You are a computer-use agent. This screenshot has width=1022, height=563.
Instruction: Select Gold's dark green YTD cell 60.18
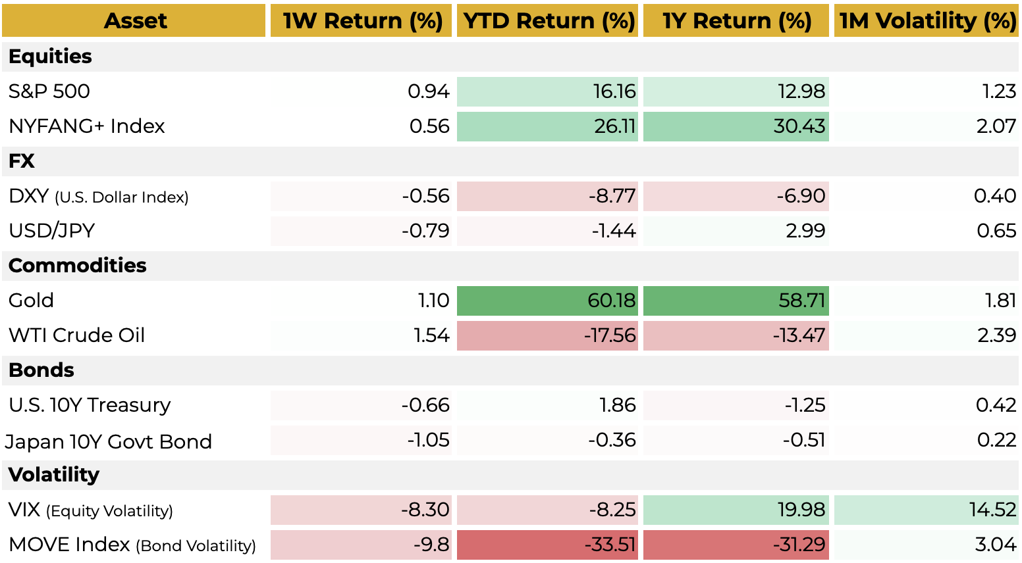[x=547, y=301]
